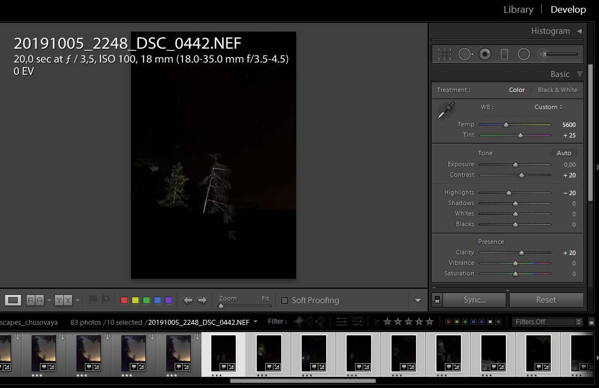Open the Filters Off dropdown
Image resolution: width=599 pixels, height=388 pixels.
[x=547, y=322]
